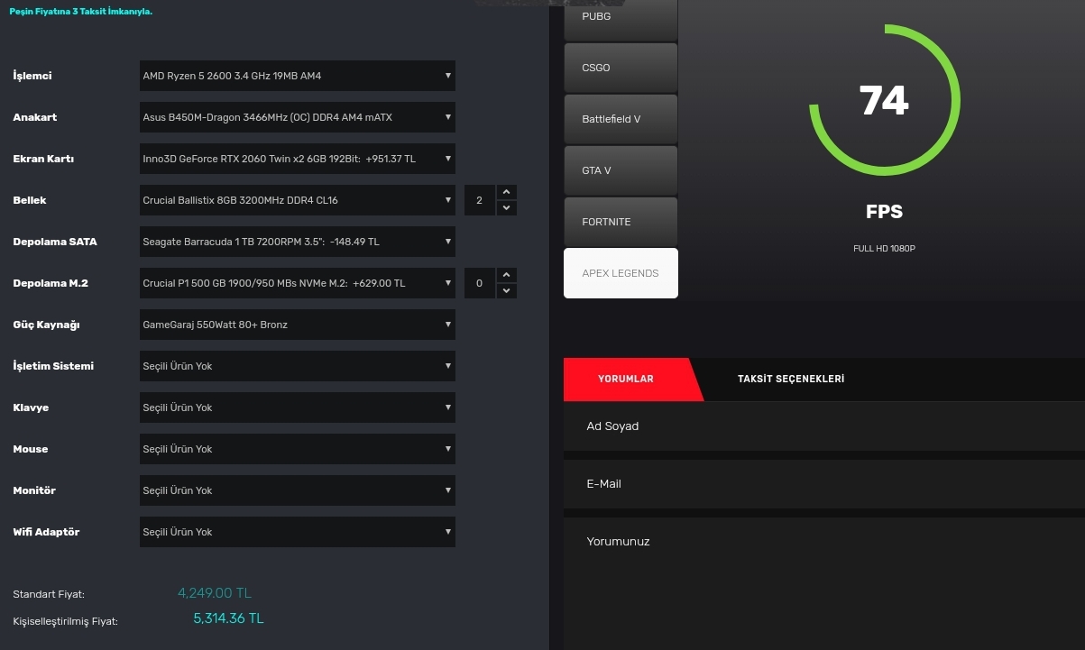This screenshot has height=650, width=1085.
Task: Open the Güç Kaynağı power supply dropdown
Action: click(297, 325)
